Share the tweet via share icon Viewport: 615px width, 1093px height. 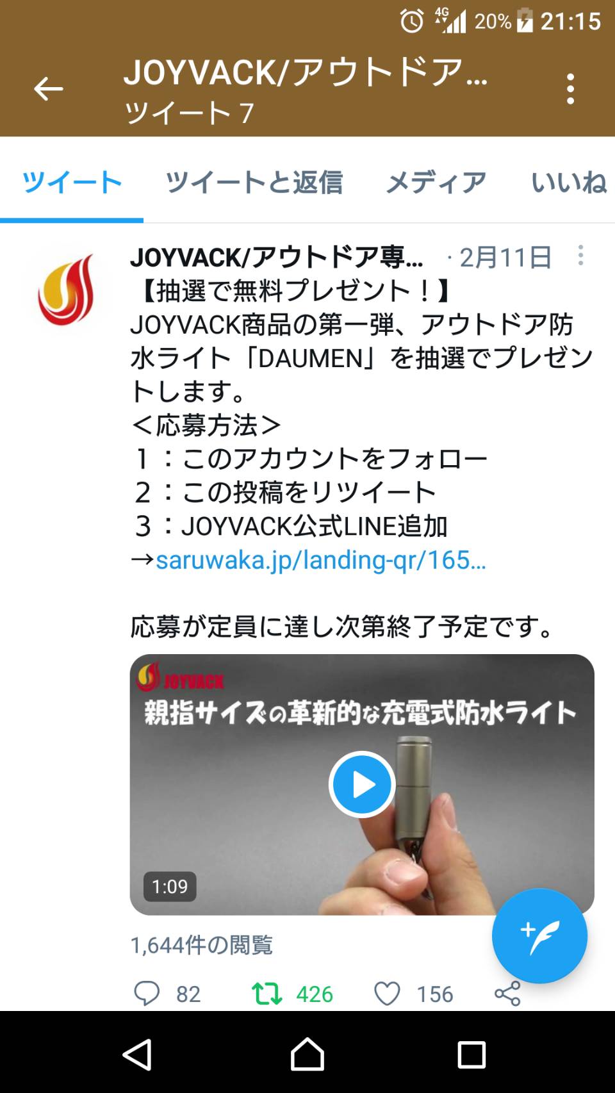pyautogui.click(x=507, y=994)
